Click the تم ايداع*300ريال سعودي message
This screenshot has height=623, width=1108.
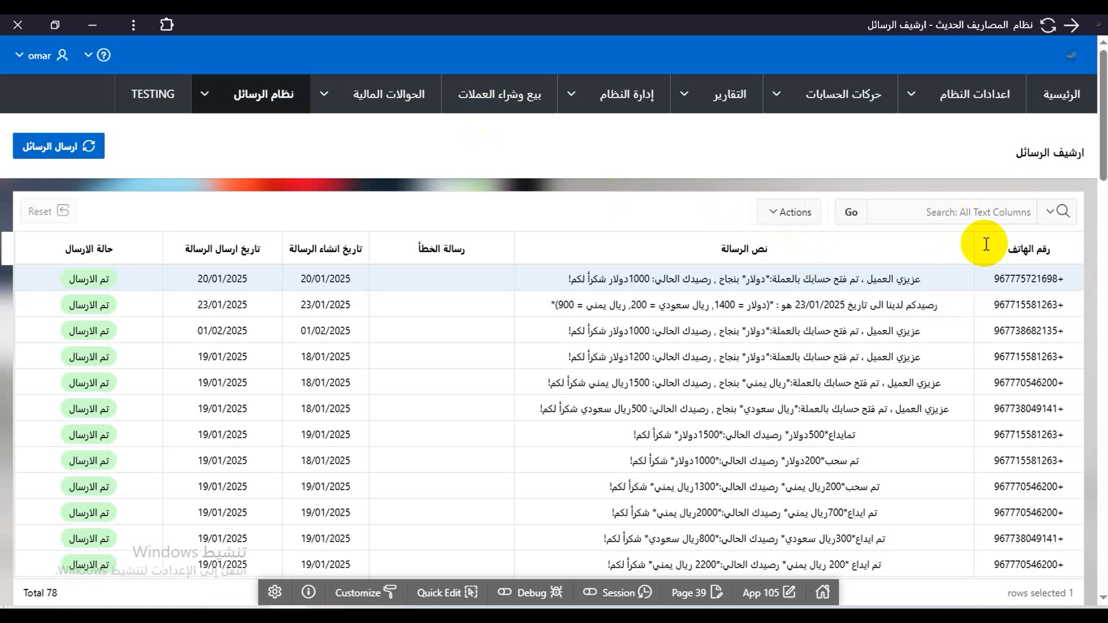pyautogui.click(x=744, y=538)
